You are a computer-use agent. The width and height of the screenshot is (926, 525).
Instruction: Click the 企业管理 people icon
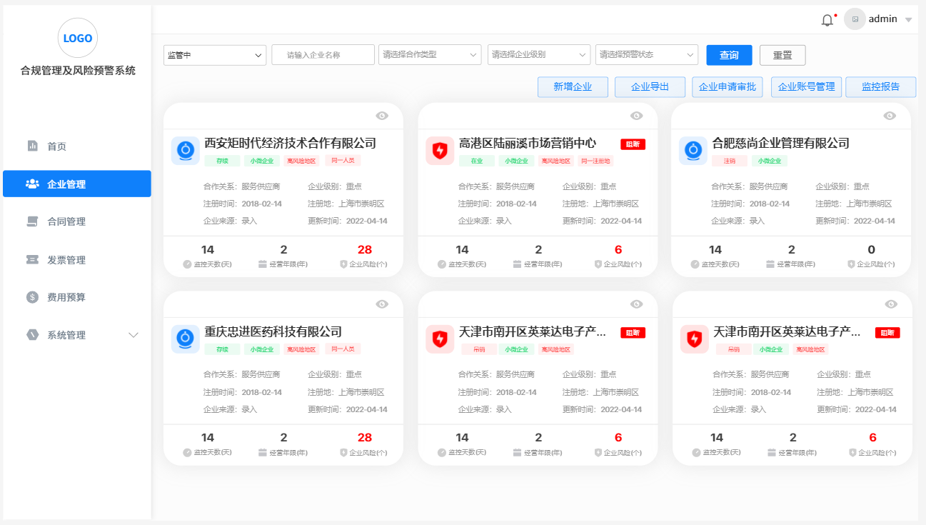click(32, 184)
